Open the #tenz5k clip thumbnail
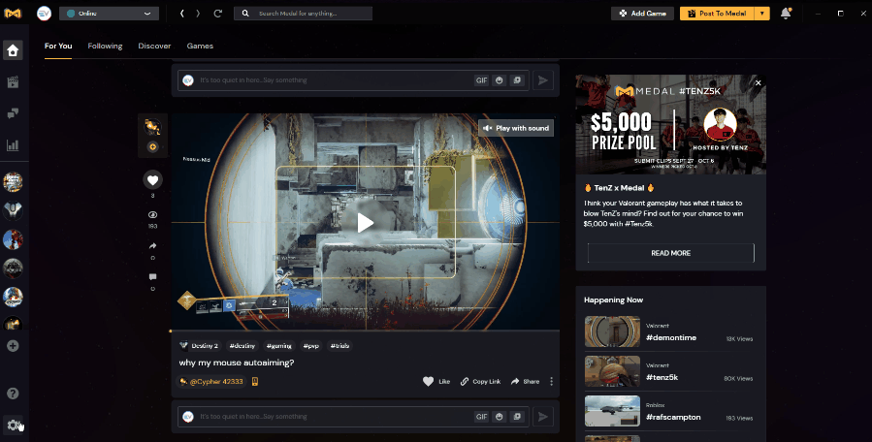 coord(612,371)
